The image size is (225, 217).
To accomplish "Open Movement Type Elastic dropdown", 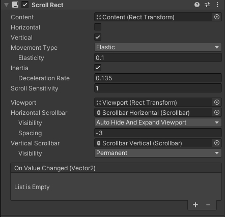I will 158,47.
